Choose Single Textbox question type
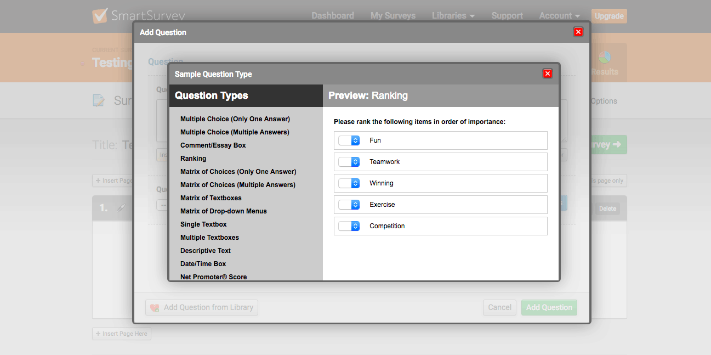 tap(203, 224)
